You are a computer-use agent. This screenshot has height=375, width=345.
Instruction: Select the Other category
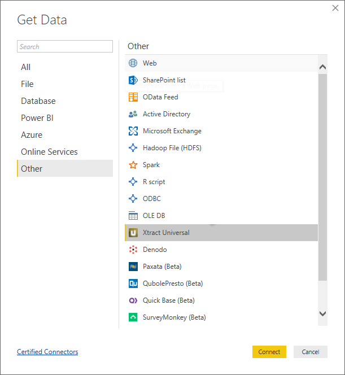(65, 168)
